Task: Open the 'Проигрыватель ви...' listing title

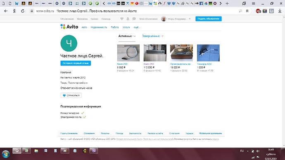Action: 181,64
